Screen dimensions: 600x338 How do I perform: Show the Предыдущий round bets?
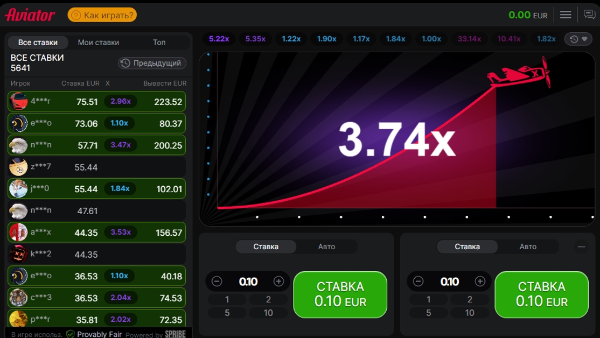click(x=152, y=63)
